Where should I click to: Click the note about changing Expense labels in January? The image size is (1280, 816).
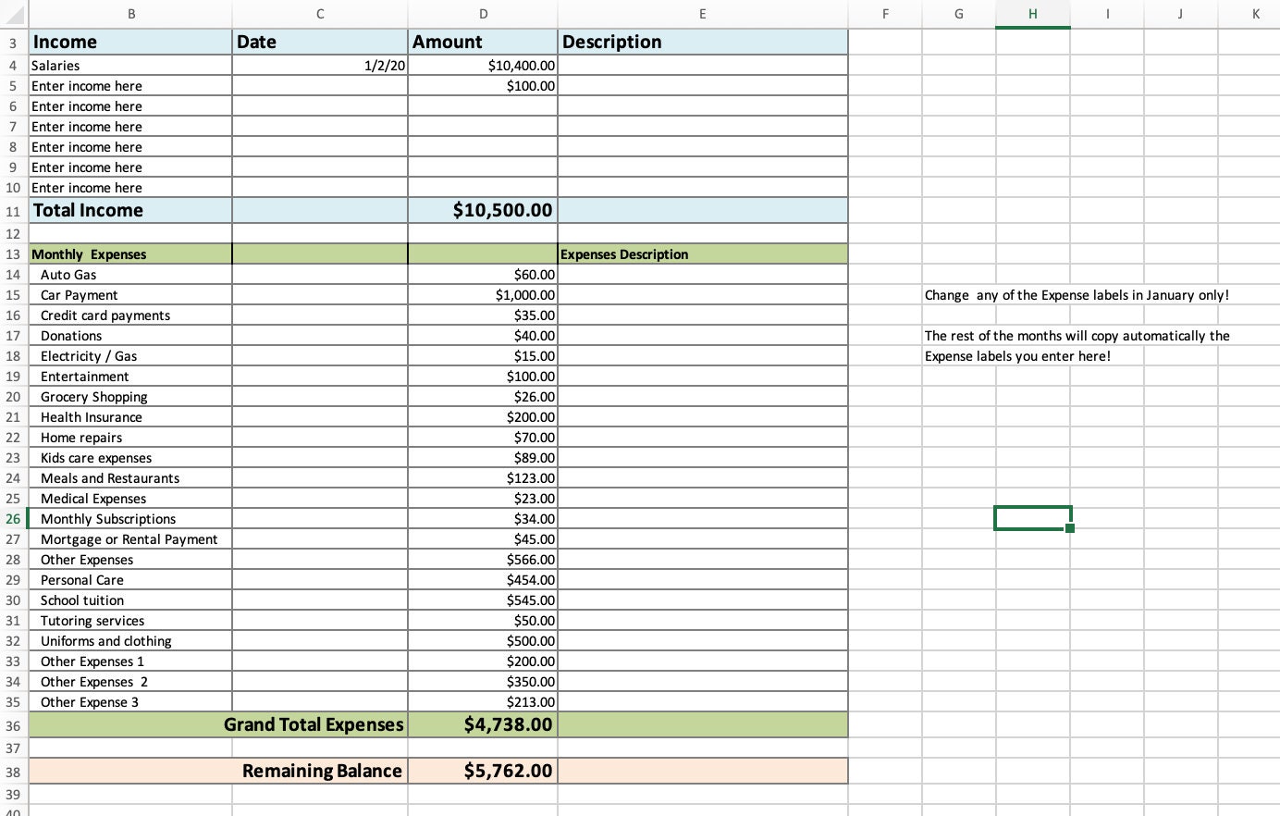click(1077, 294)
